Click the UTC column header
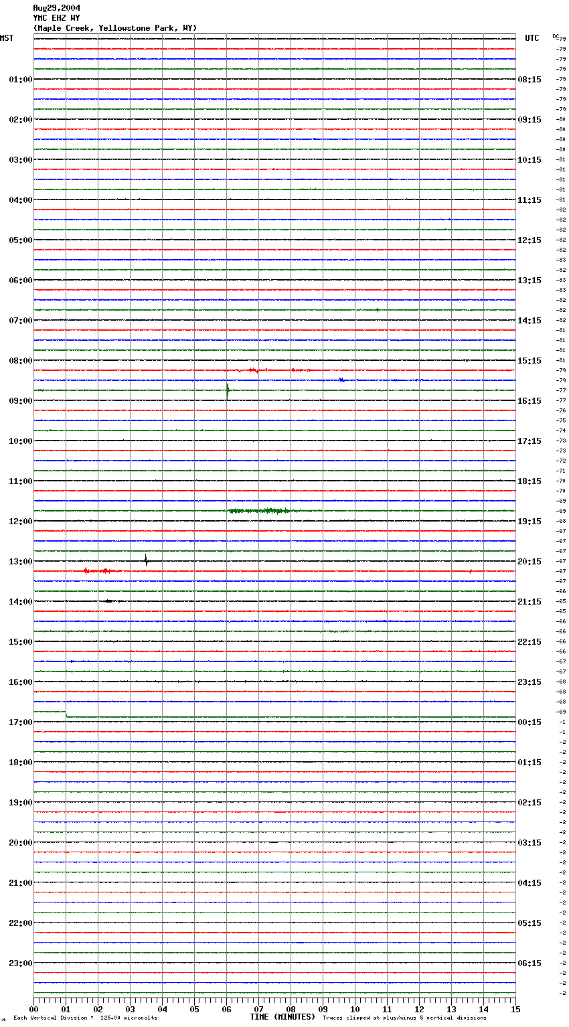This screenshot has height=1027, width=569. [x=532, y=38]
